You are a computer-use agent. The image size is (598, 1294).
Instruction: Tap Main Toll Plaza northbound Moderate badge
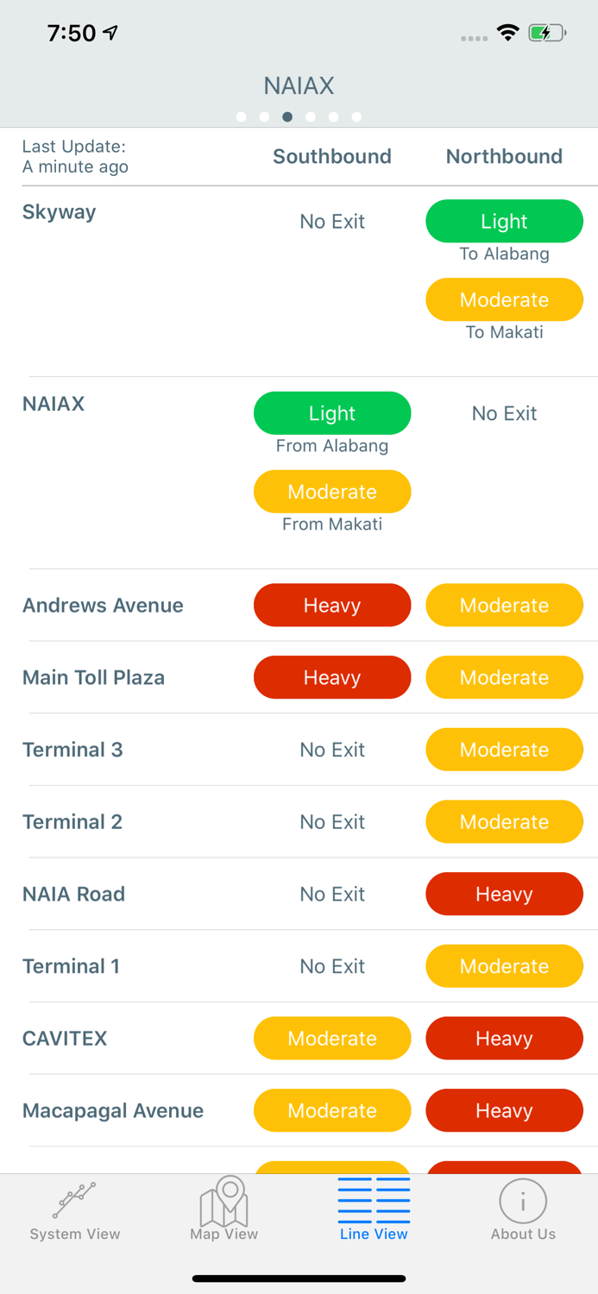504,678
